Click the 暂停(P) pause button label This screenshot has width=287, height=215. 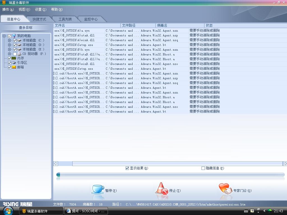111,190
